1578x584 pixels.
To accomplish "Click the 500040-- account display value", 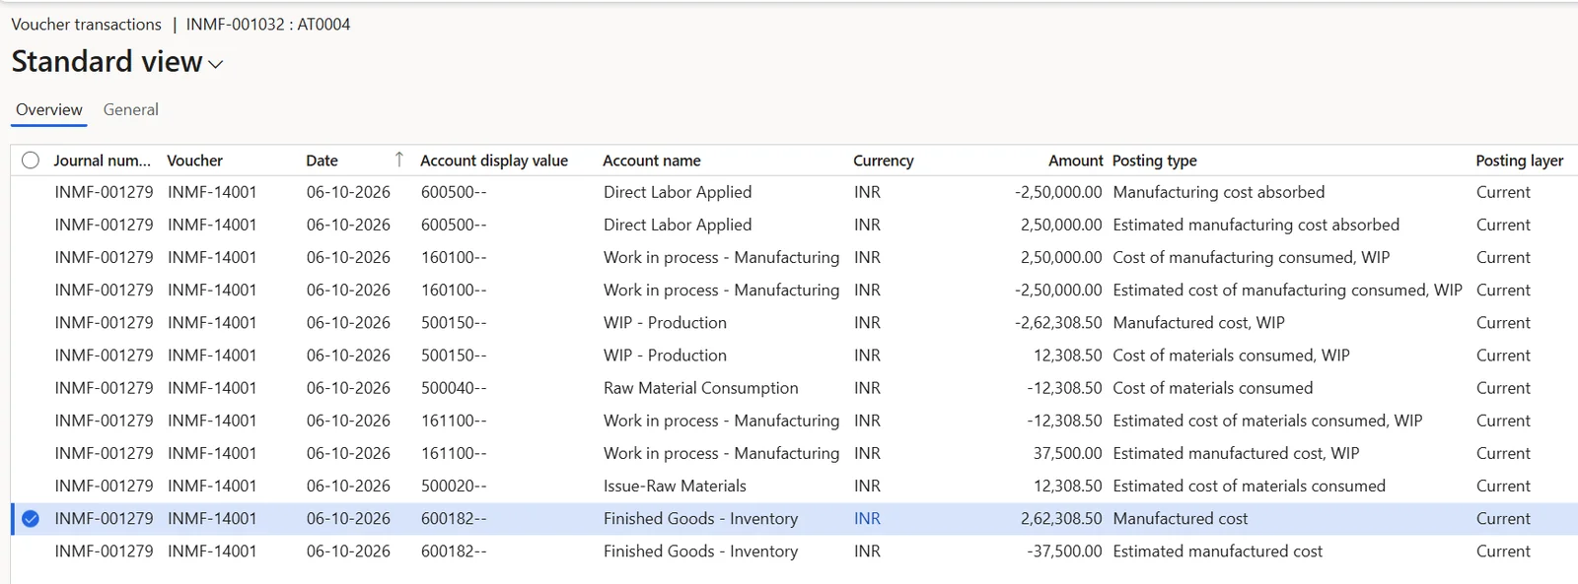I will (454, 388).
